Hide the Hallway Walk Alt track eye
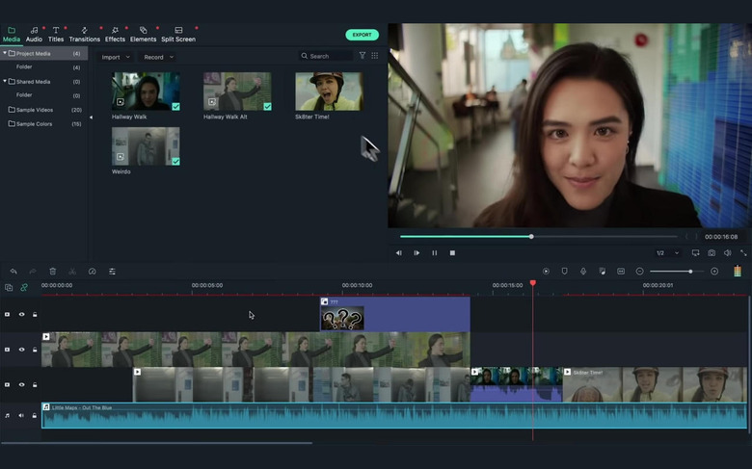Image resolution: width=752 pixels, height=469 pixels. pos(21,350)
